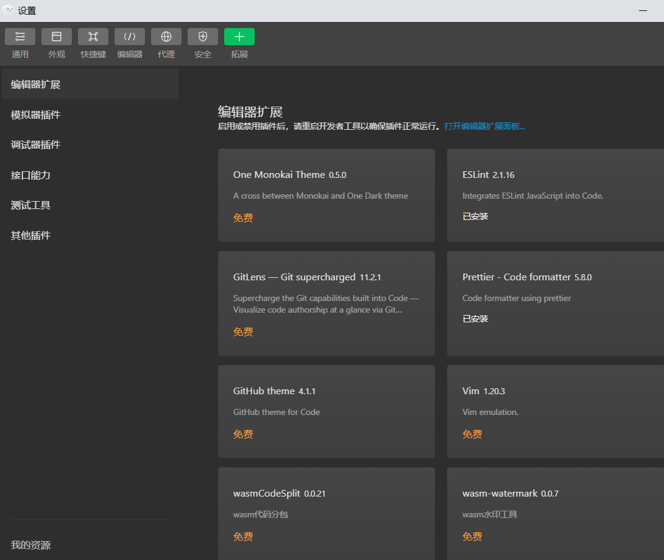Viewport: 664px width, 560px height.
Task: Click the 'Vim emulation.' description
Action: 490,412
